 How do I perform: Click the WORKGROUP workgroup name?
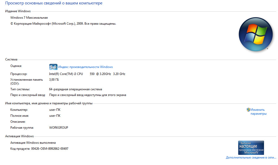coord(59,128)
